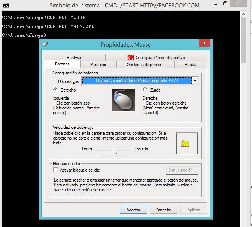Switch to the Rueda tab
Viewport: 252px width, 227px height.
coord(190,65)
